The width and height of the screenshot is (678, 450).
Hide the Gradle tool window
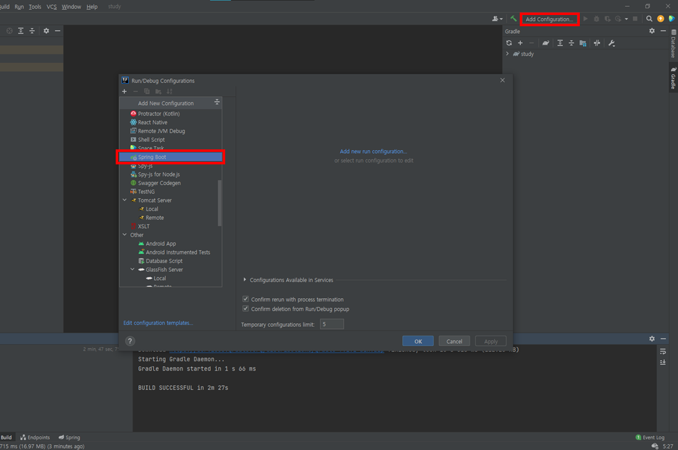[x=663, y=31]
